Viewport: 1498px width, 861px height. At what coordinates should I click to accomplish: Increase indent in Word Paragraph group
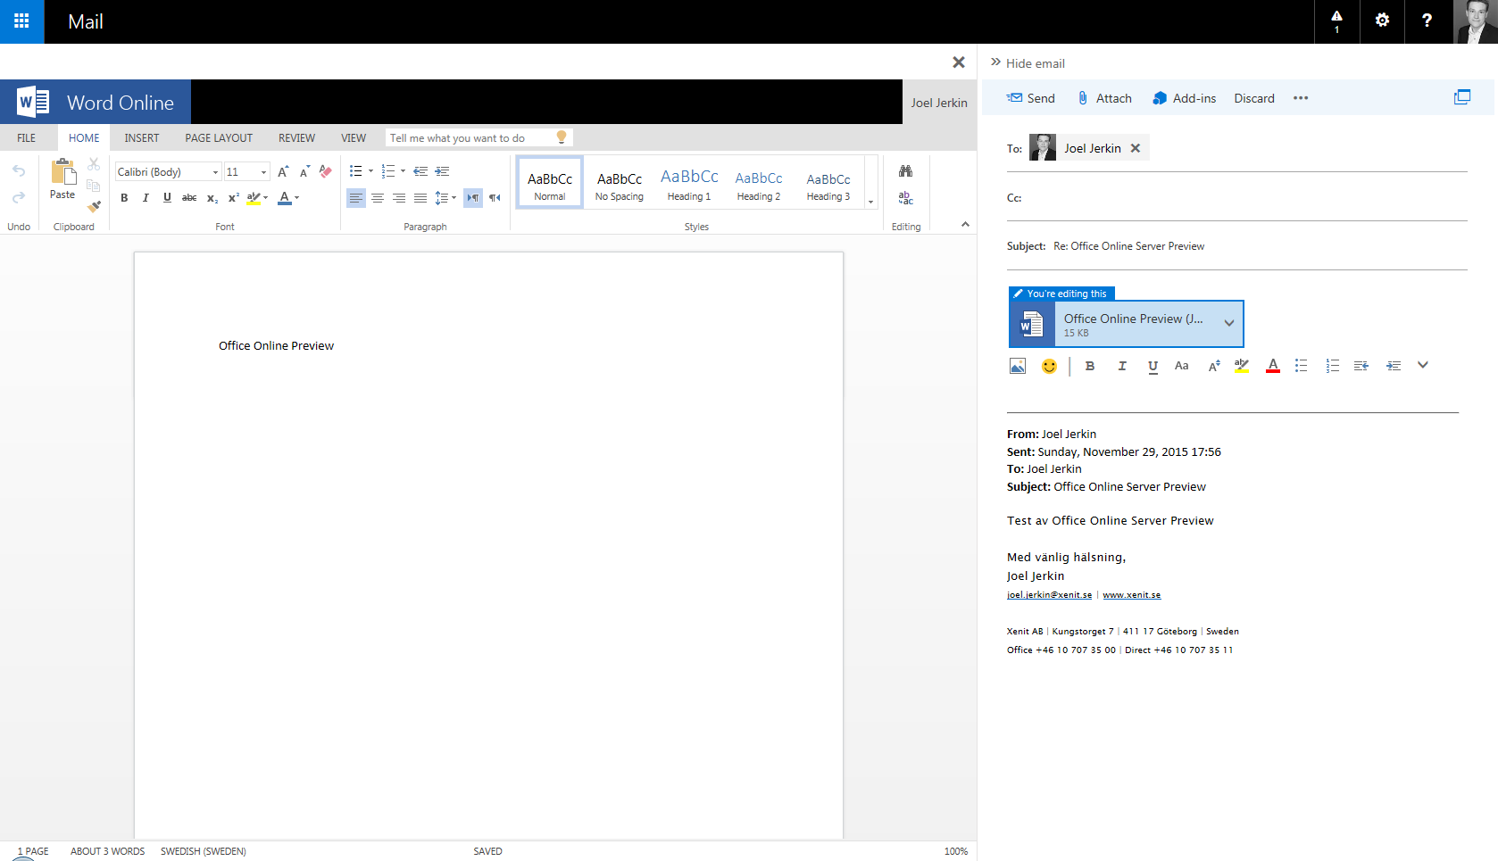[442, 171]
